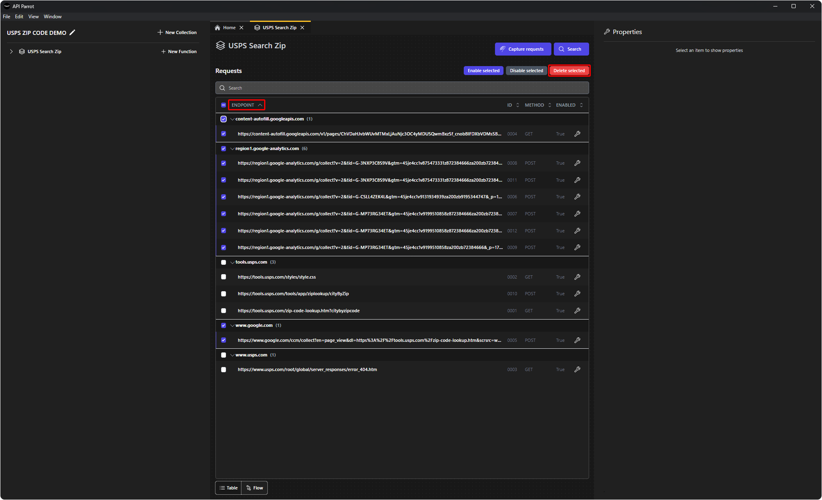Open wrench for request ID 0011

point(577,180)
